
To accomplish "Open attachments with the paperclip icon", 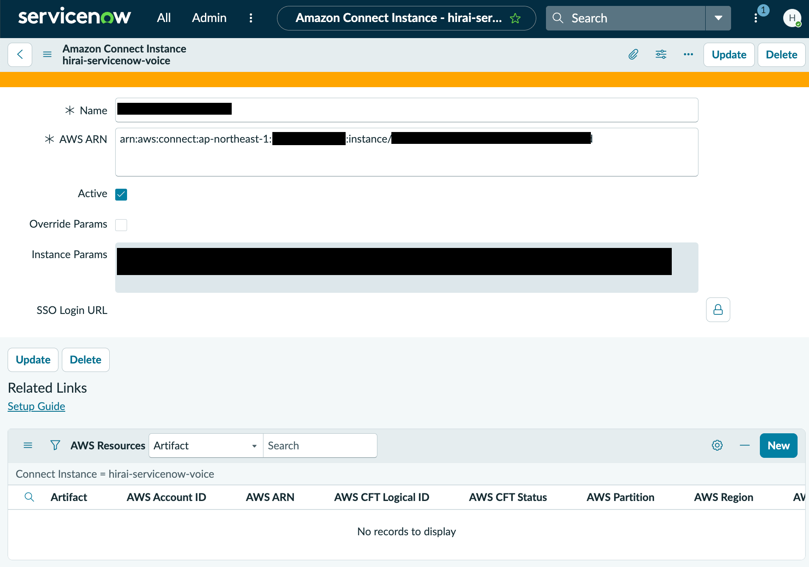I will [x=633, y=55].
